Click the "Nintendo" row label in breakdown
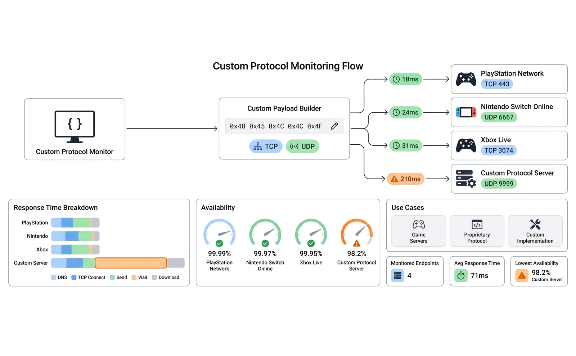The width and height of the screenshot is (576, 356). [37, 236]
